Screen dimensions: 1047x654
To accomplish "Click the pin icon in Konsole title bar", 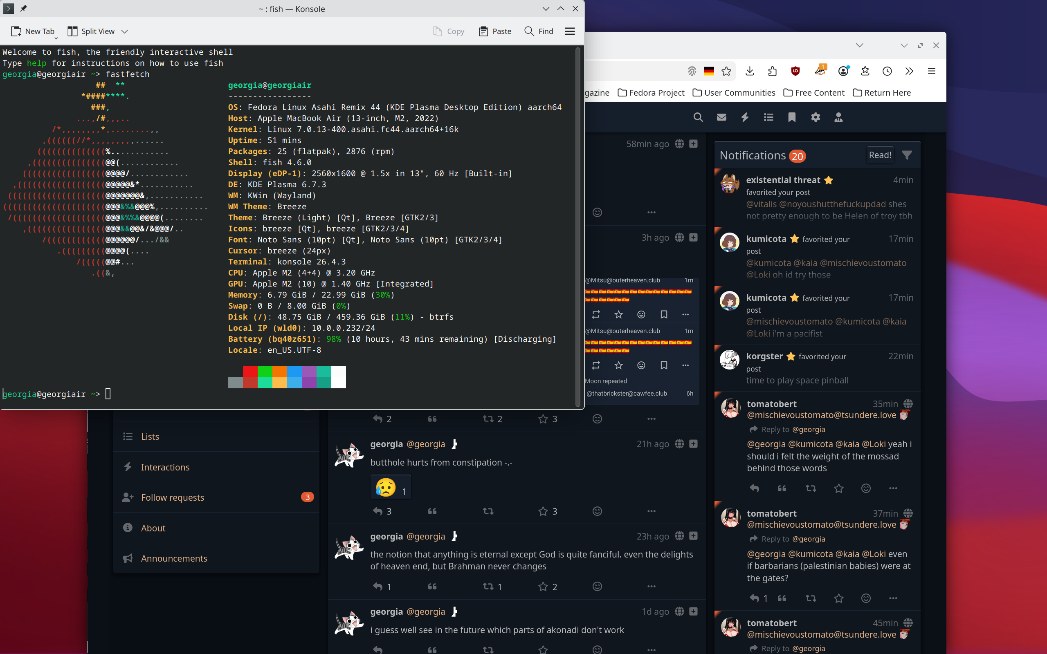I will tap(23, 9).
